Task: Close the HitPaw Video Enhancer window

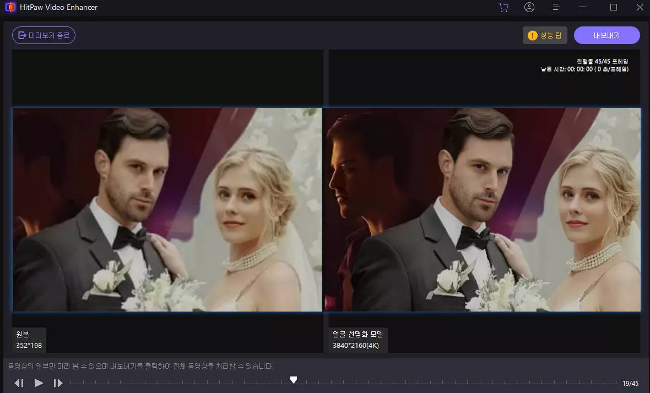Action: click(x=640, y=8)
